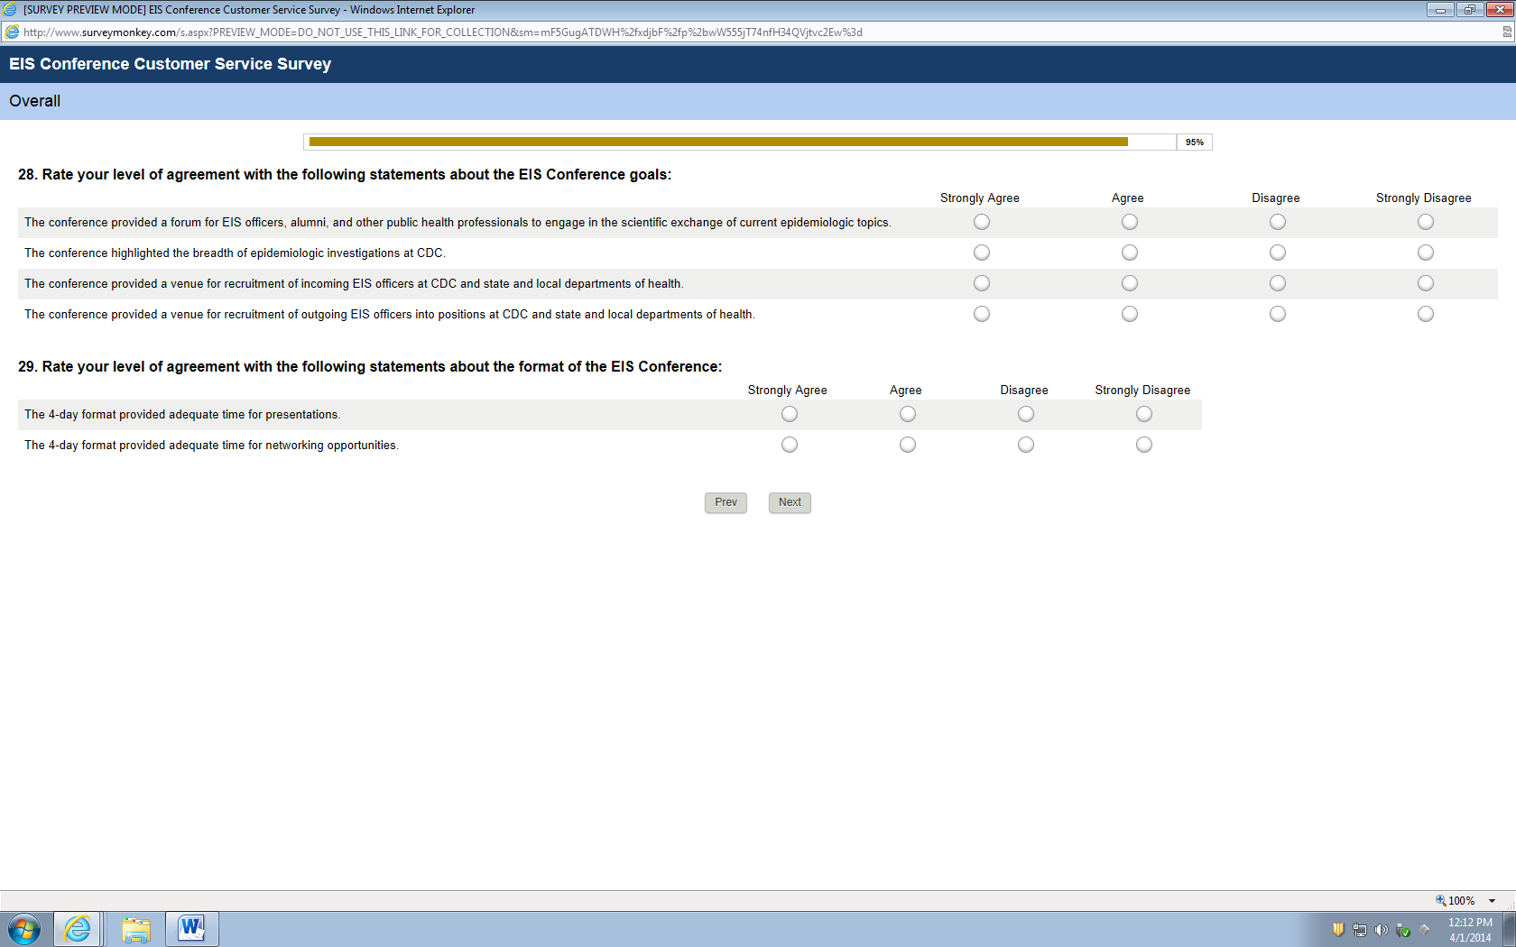Open the Windows Start menu orb

tap(24, 929)
